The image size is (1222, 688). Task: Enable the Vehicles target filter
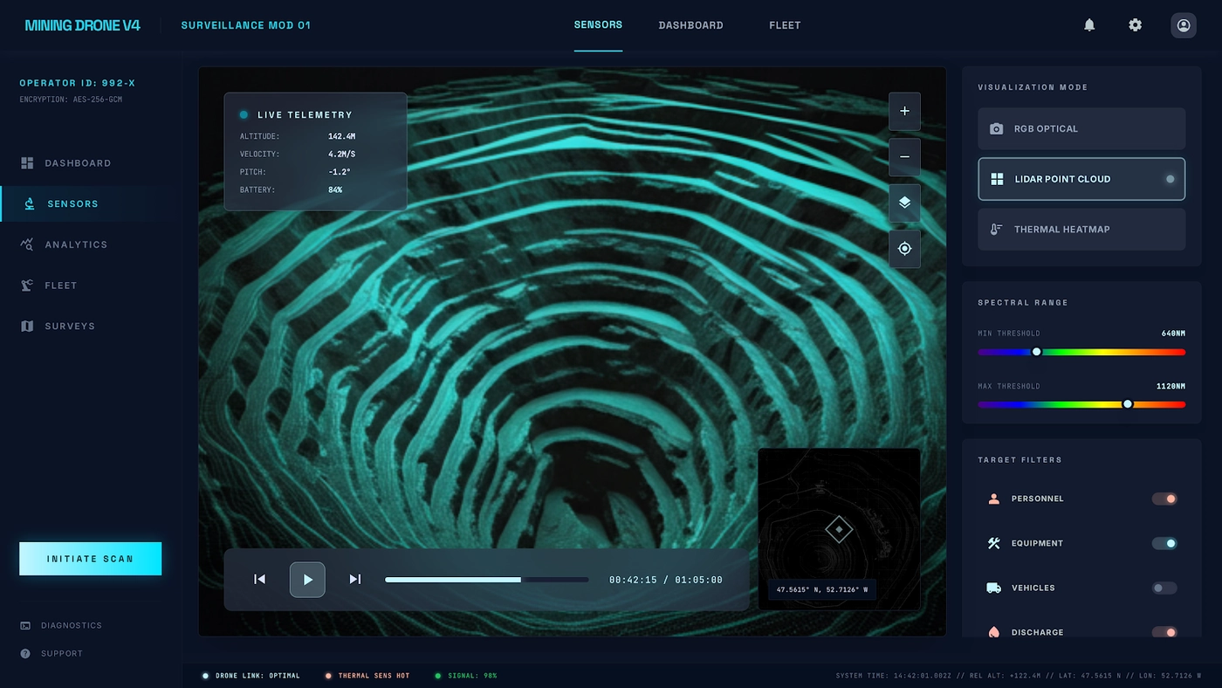click(1164, 588)
